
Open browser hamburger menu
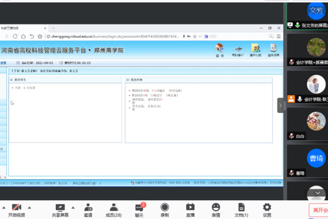[x=279, y=36]
